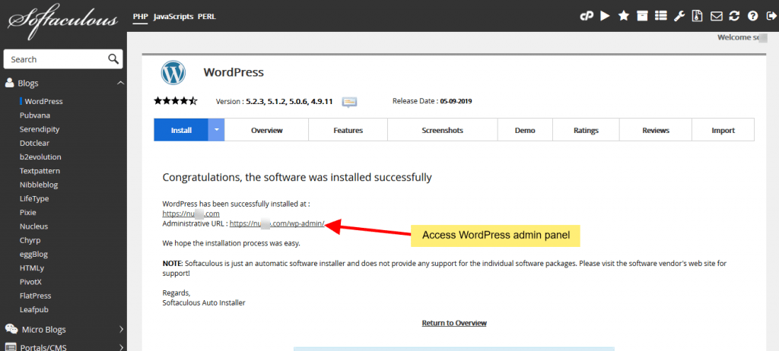Expand the Portals/CMS category

pyautogui.click(x=120, y=347)
